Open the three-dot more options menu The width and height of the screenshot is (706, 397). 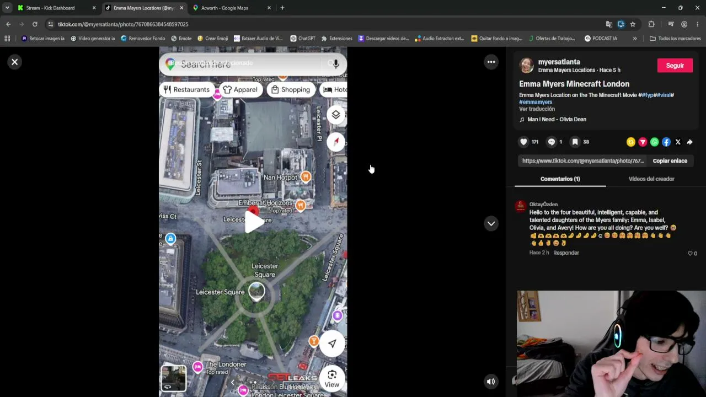(491, 62)
